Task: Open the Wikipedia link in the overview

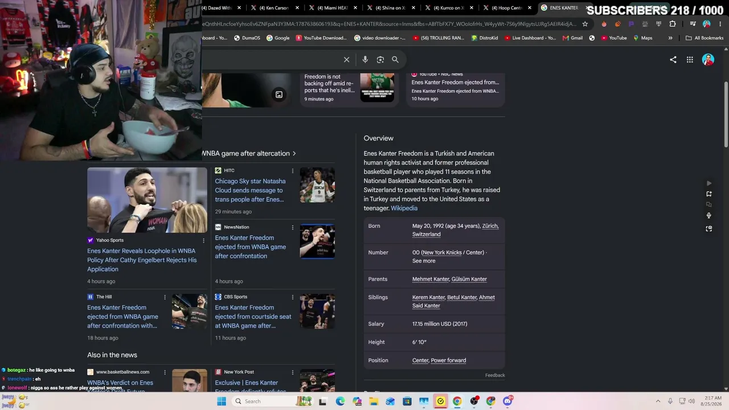Action: coord(404,208)
